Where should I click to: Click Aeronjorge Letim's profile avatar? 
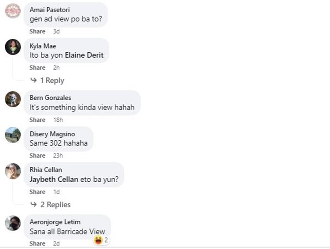click(x=13, y=223)
